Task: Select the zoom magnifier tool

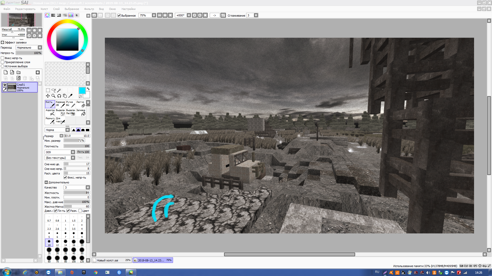Action: (54, 96)
